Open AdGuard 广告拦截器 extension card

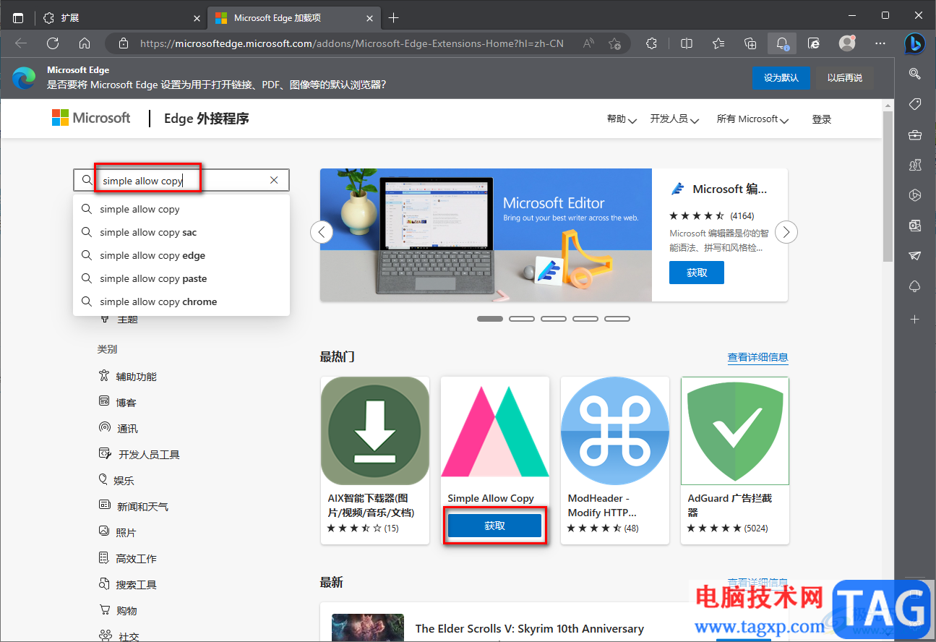735,461
